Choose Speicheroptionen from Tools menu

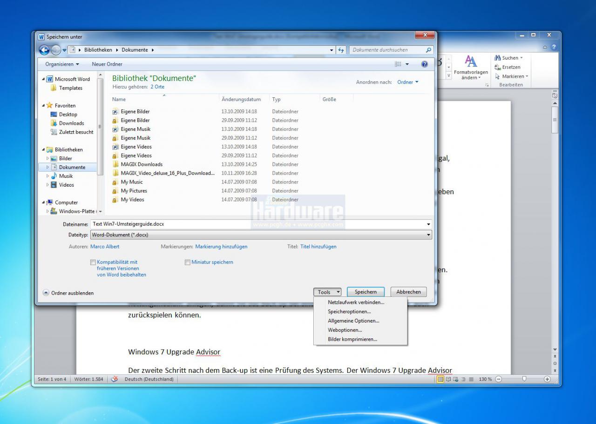point(349,312)
